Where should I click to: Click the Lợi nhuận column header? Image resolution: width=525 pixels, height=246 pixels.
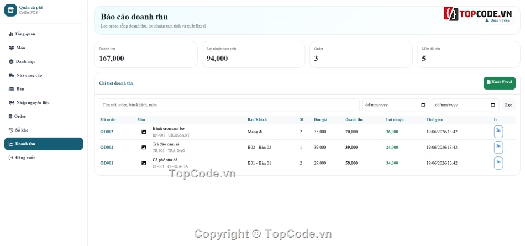[x=395, y=119]
